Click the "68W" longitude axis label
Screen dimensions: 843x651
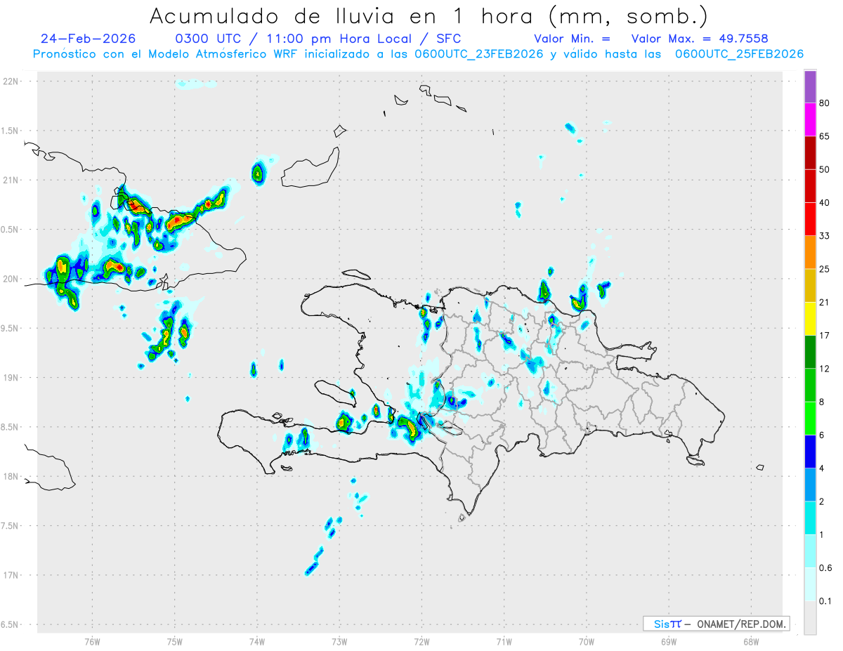751,641
